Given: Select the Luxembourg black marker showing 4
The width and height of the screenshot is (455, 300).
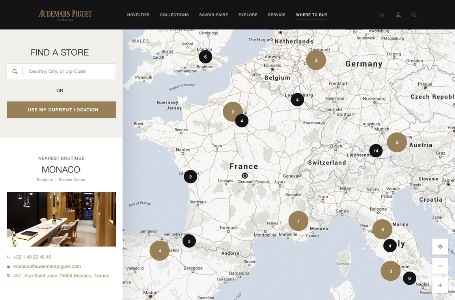Looking at the screenshot, I should point(297,100).
